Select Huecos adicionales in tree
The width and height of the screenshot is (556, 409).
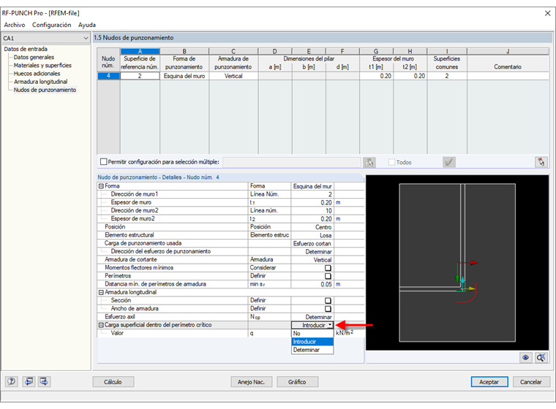(x=37, y=73)
